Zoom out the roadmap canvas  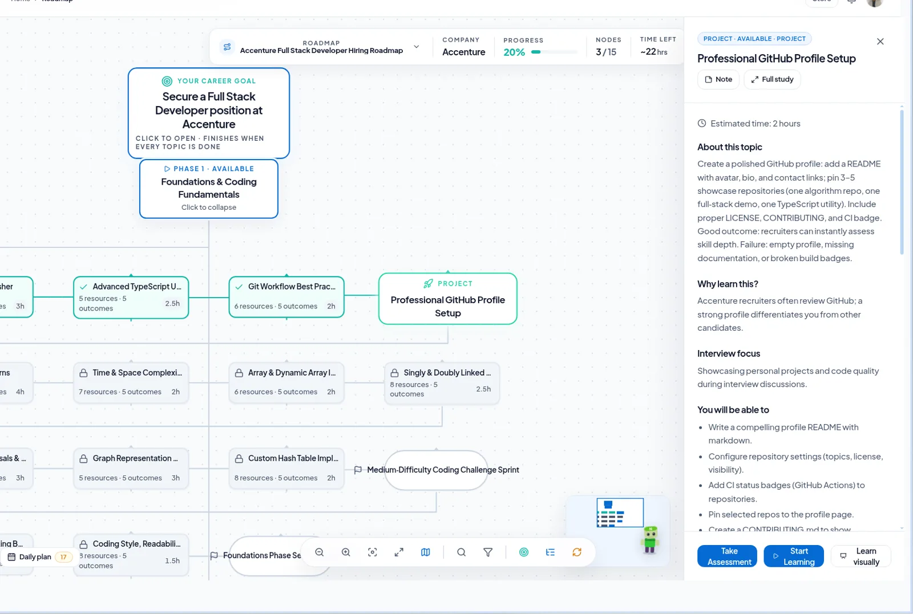click(320, 552)
